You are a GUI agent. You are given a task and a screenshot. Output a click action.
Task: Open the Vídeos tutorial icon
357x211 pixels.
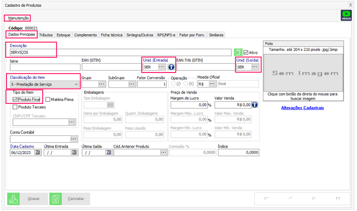coord(346,15)
